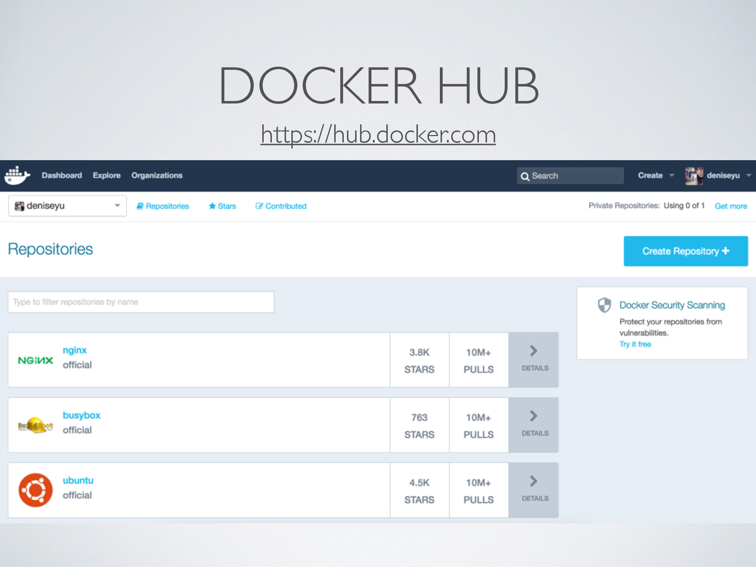Image resolution: width=756 pixels, height=567 pixels.
Task: Open the ubuntu repository link
Action: [x=78, y=481]
